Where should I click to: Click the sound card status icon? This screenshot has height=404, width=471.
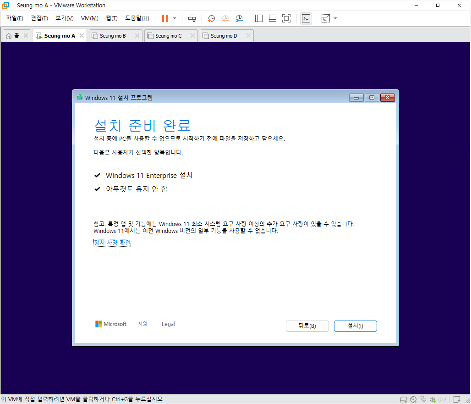coord(433,399)
